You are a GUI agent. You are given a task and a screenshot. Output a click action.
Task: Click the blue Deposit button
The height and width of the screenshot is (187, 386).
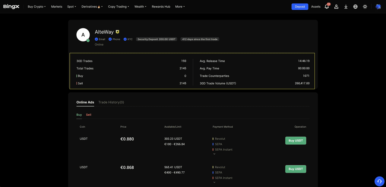300,7
